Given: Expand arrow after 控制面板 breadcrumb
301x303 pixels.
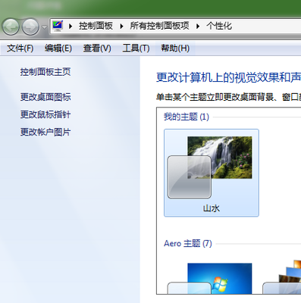Looking at the screenshot, I should (x=121, y=26).
